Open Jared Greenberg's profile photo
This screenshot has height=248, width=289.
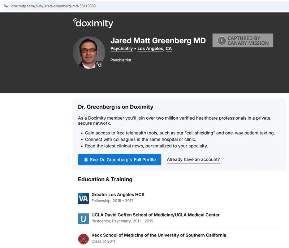click(89, 52)
